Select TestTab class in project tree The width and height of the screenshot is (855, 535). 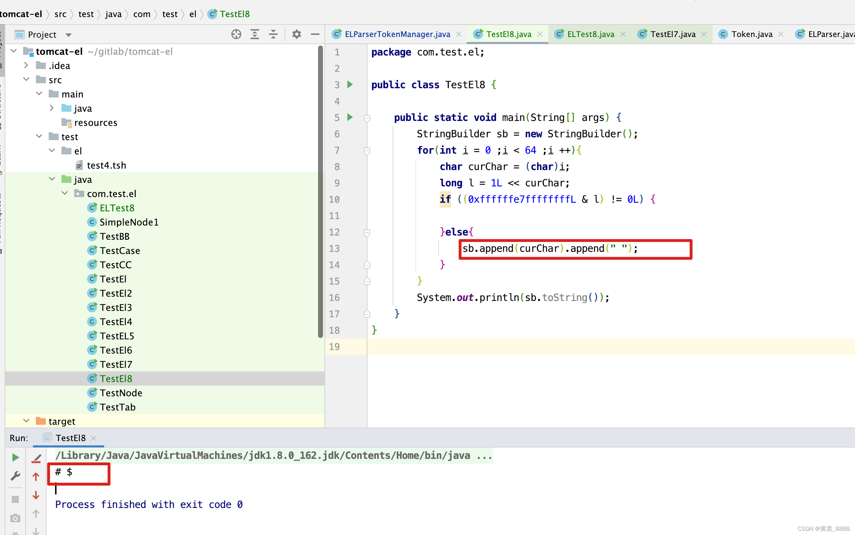(x=118, y=407)
